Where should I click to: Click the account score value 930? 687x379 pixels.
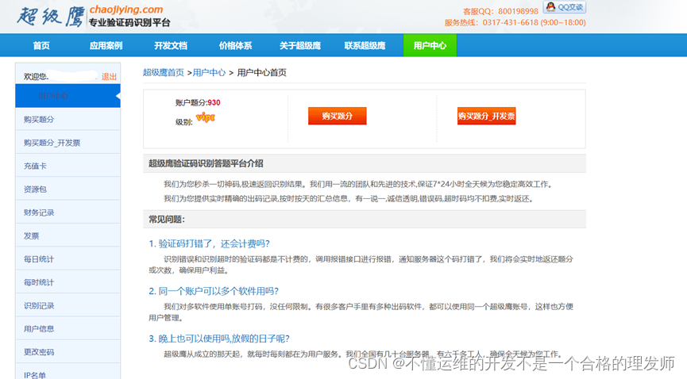click(214, 102)
